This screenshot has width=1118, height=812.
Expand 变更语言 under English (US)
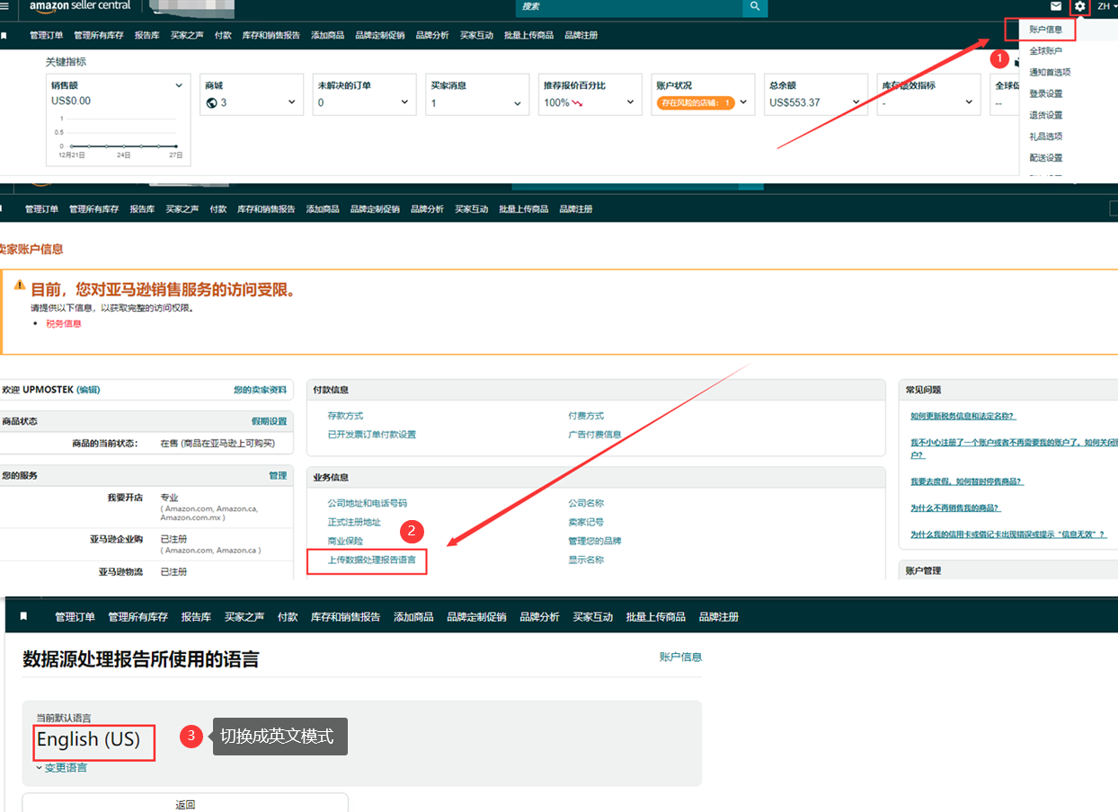62,768
